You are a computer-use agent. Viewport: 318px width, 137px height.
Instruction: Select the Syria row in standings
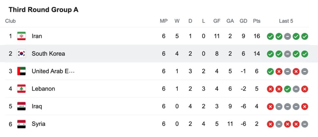pos(154,124)
